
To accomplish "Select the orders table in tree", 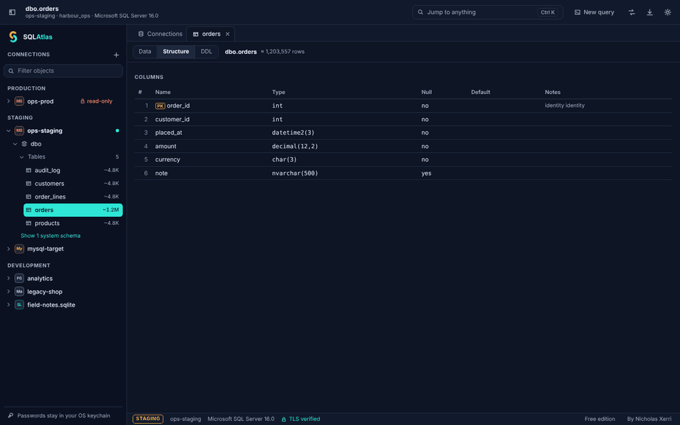I will (73, 210).
